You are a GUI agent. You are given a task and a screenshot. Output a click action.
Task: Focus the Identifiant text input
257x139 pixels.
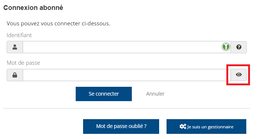coord(127,47)
